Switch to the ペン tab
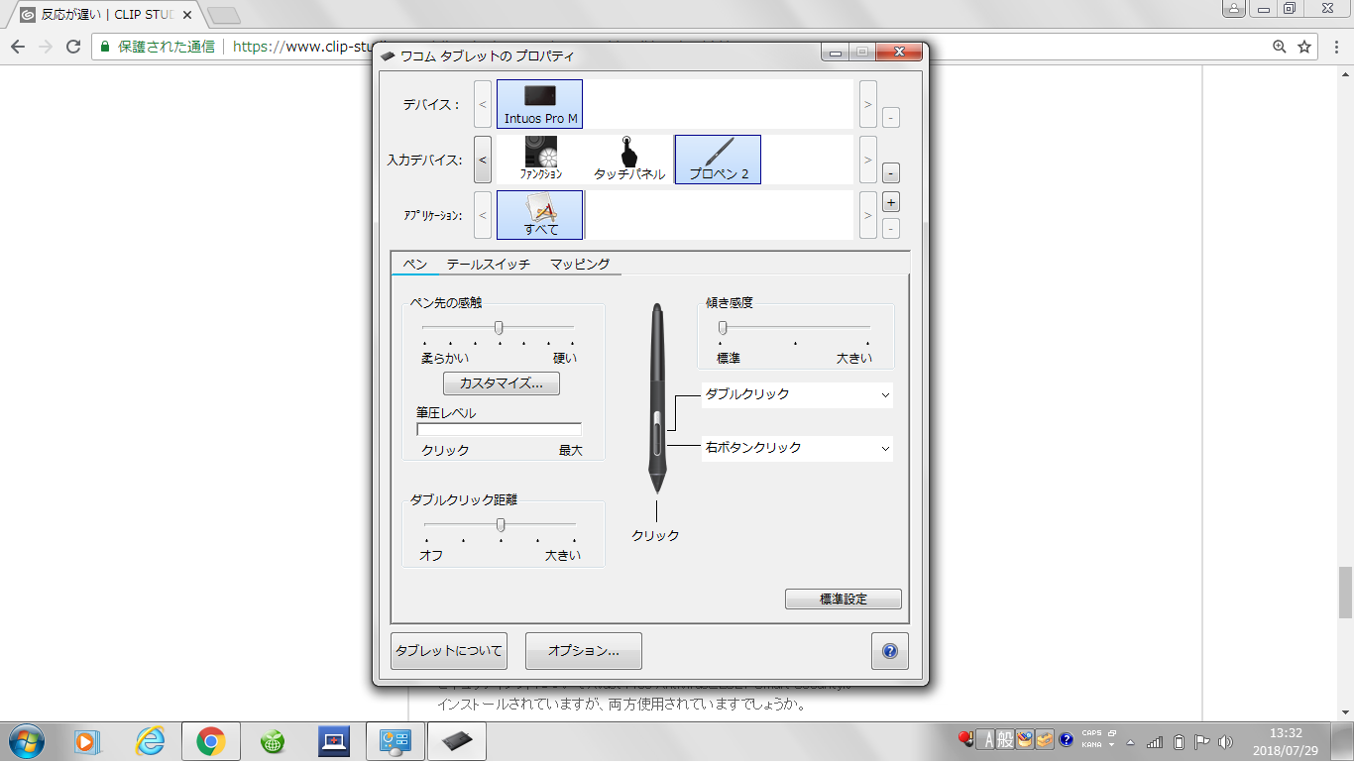1354x764 pixels. pos(415,264)
